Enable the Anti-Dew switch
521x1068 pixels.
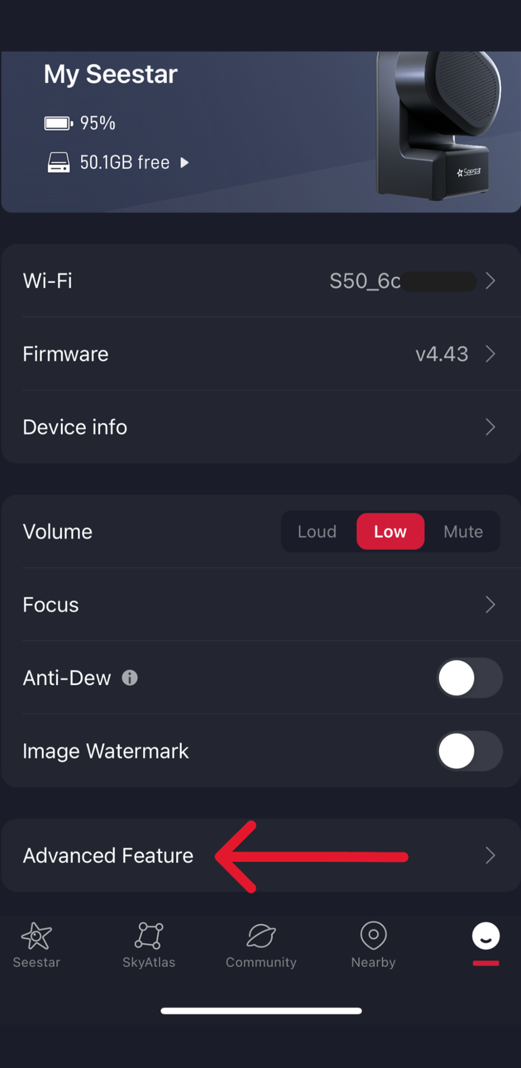(470, 678)
